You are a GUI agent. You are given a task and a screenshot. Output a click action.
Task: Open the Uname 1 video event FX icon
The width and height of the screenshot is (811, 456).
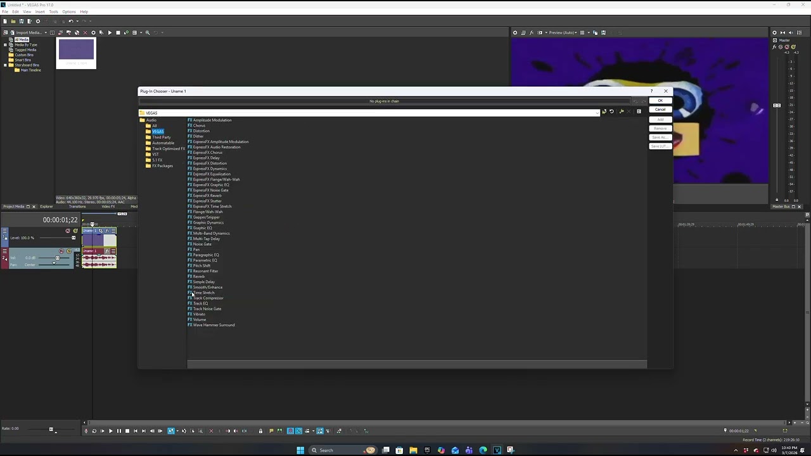[x=107, y=231]
